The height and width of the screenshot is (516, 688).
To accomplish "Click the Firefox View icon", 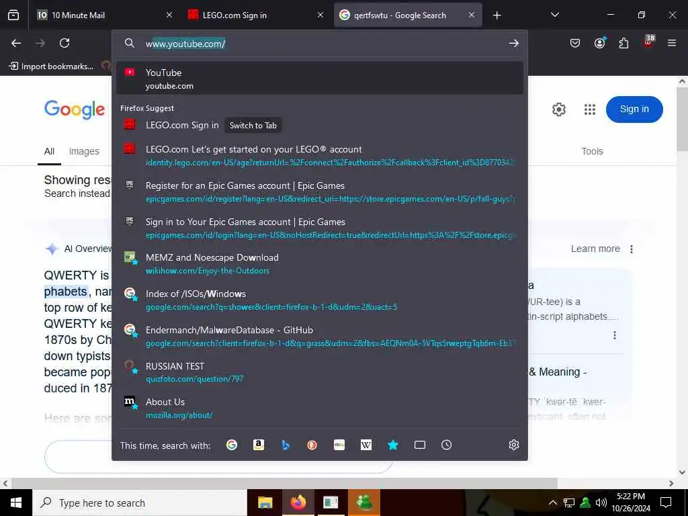I will point(13,15).
